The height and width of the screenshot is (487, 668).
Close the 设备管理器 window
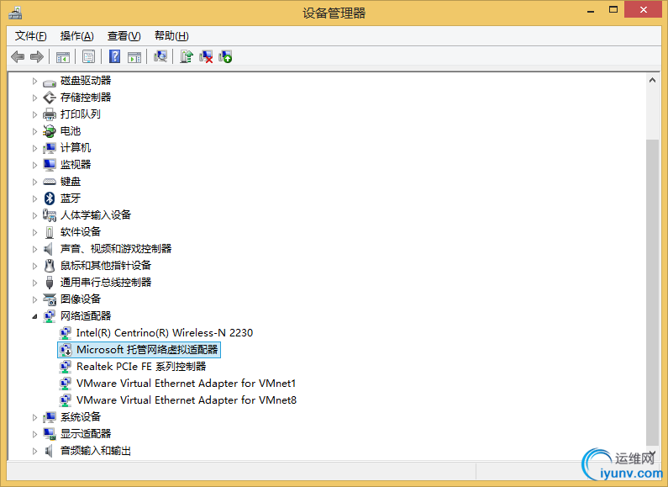pyautogui.click(x=643, y=9)
